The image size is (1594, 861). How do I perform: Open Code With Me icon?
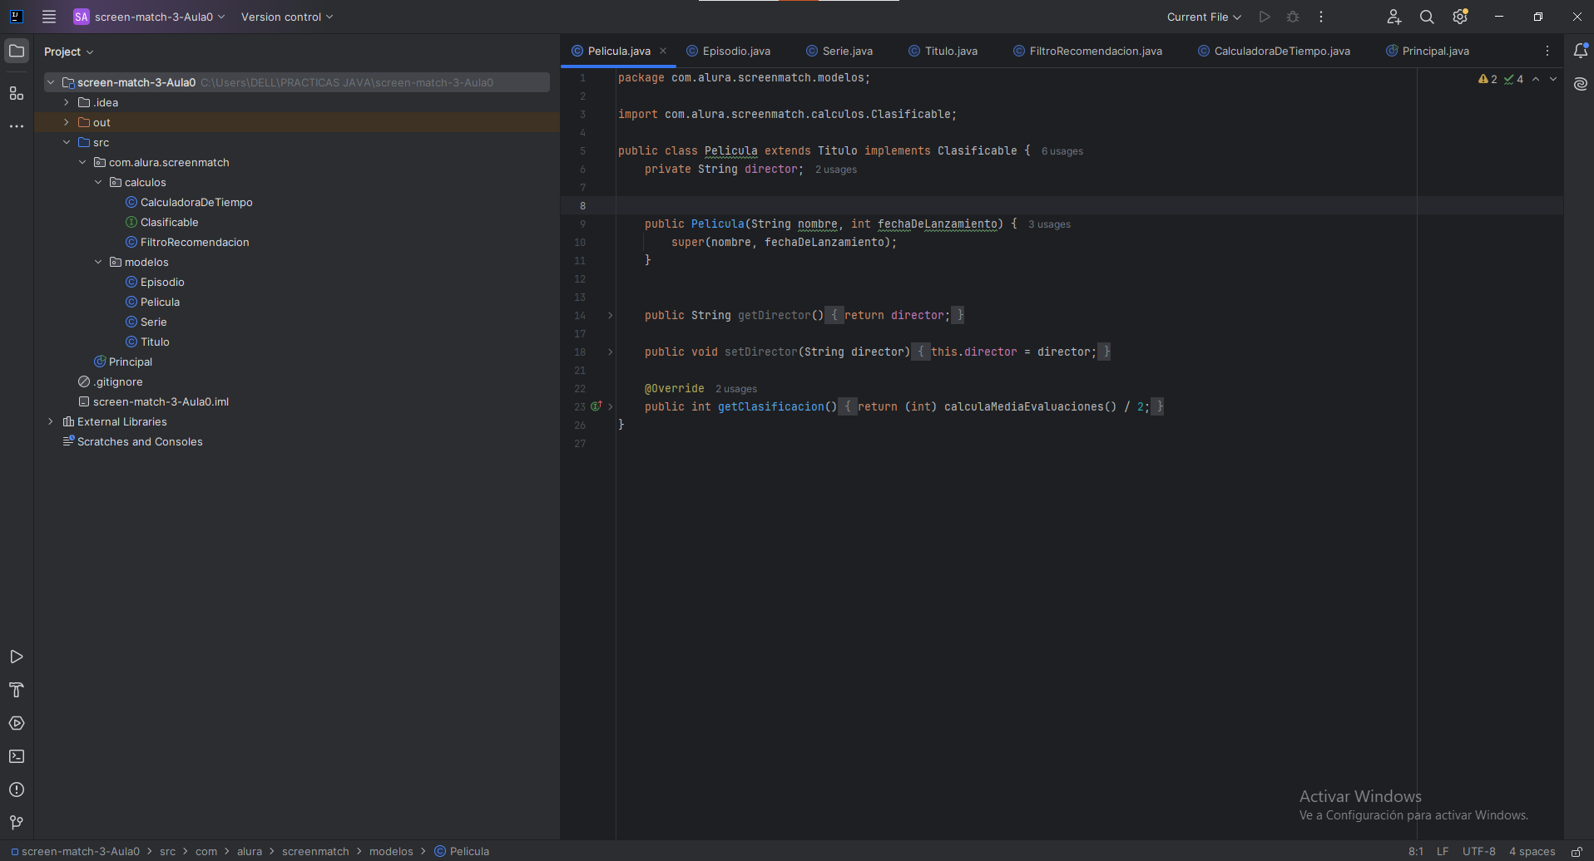click(1394, 17)
